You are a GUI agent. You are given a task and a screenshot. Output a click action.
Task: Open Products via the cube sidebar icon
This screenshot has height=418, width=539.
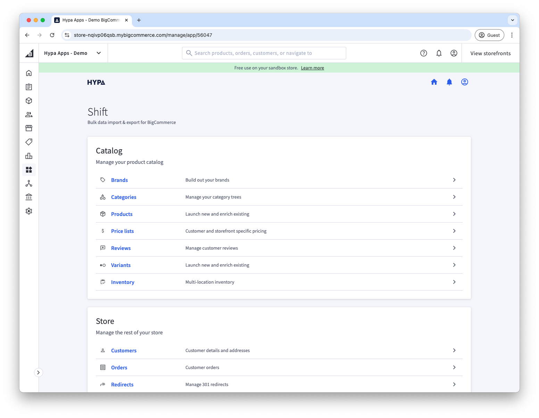29,101
